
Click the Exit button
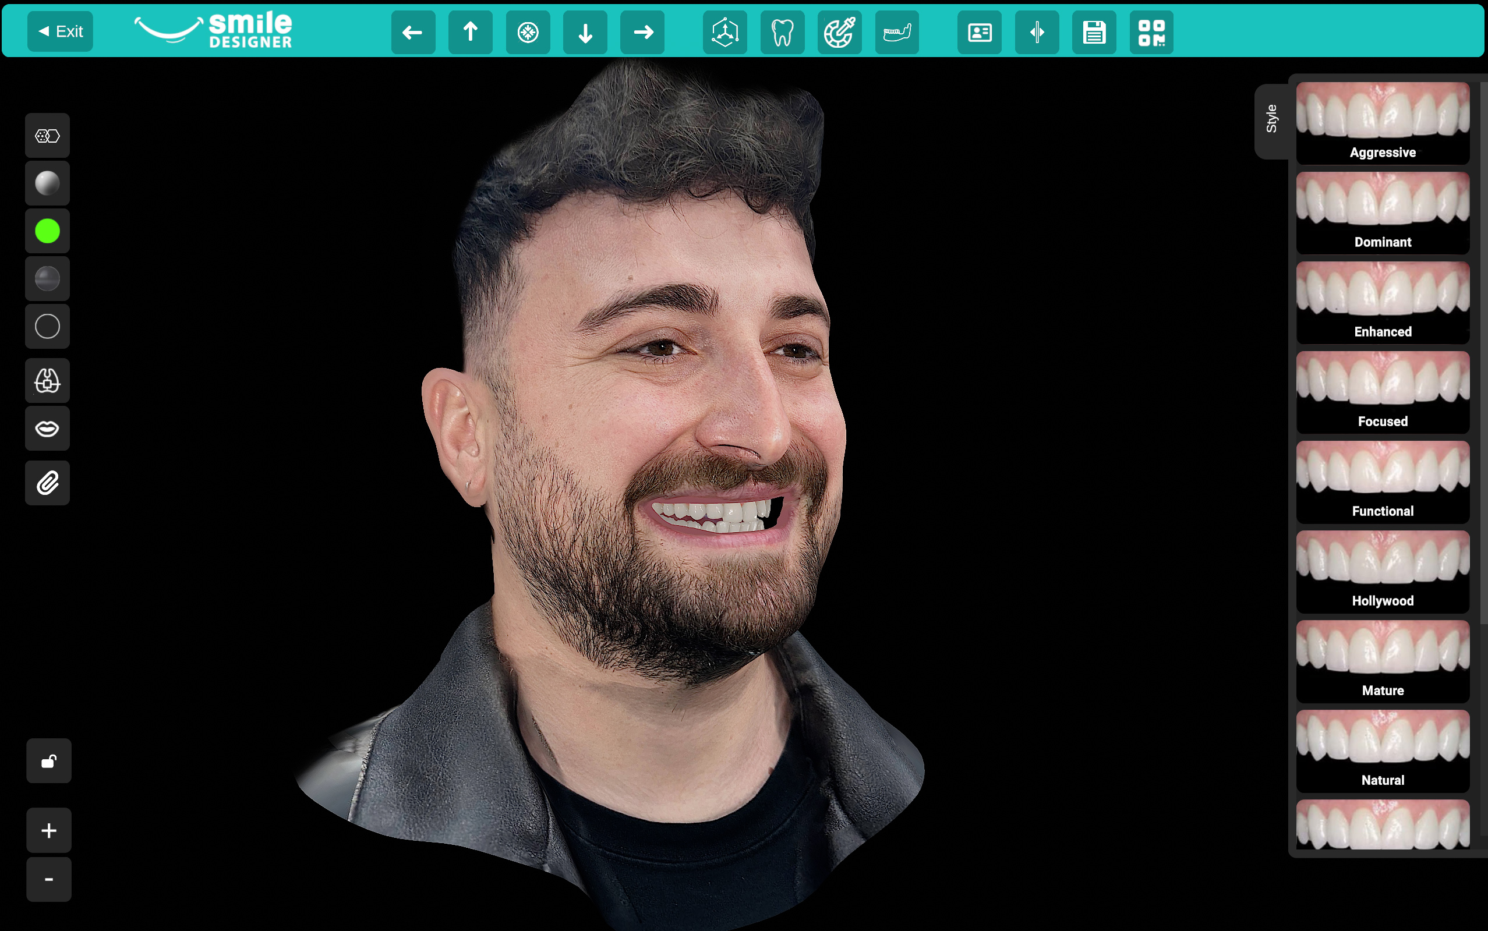60,31
